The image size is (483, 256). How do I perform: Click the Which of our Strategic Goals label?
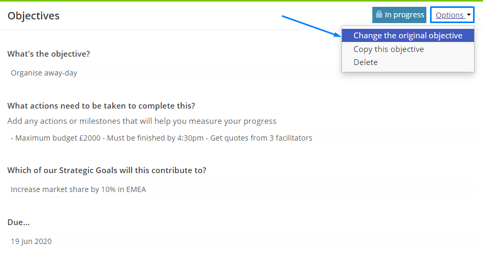(x=107, y=170)
